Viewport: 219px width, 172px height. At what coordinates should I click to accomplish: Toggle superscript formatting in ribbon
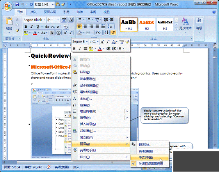pos(59,27)
